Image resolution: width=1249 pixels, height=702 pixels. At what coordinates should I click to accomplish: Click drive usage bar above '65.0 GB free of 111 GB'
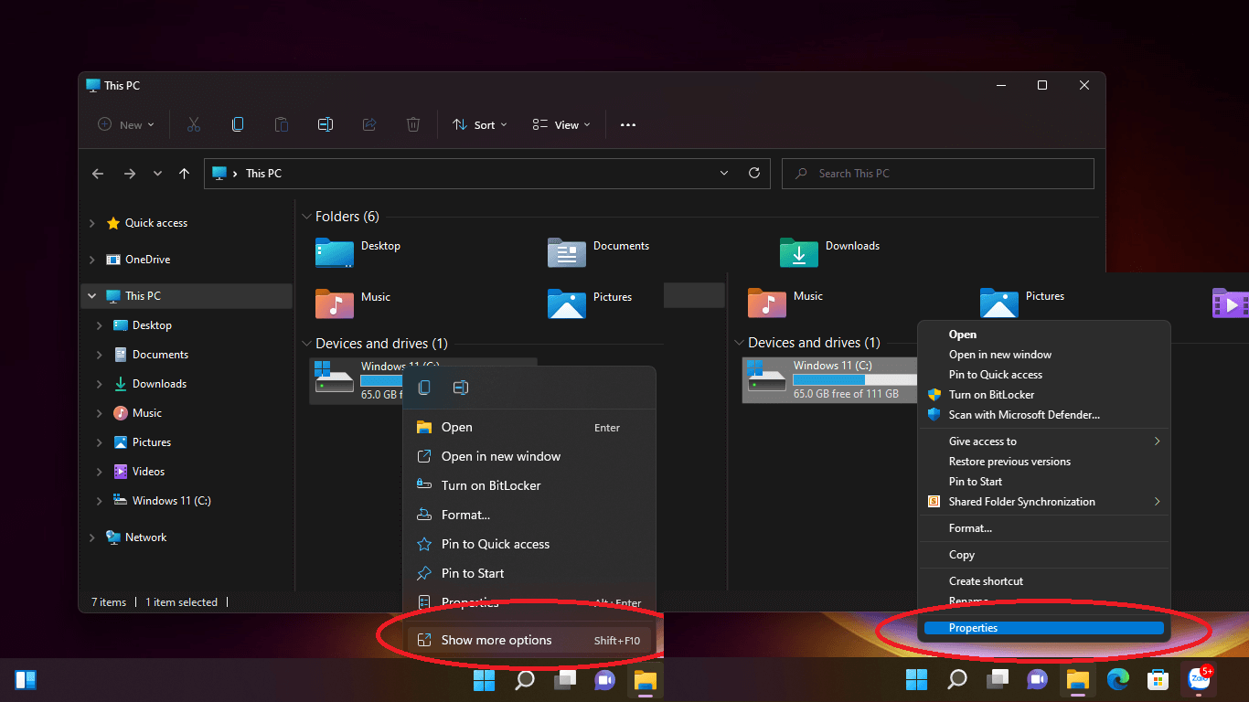pos(854,379)
